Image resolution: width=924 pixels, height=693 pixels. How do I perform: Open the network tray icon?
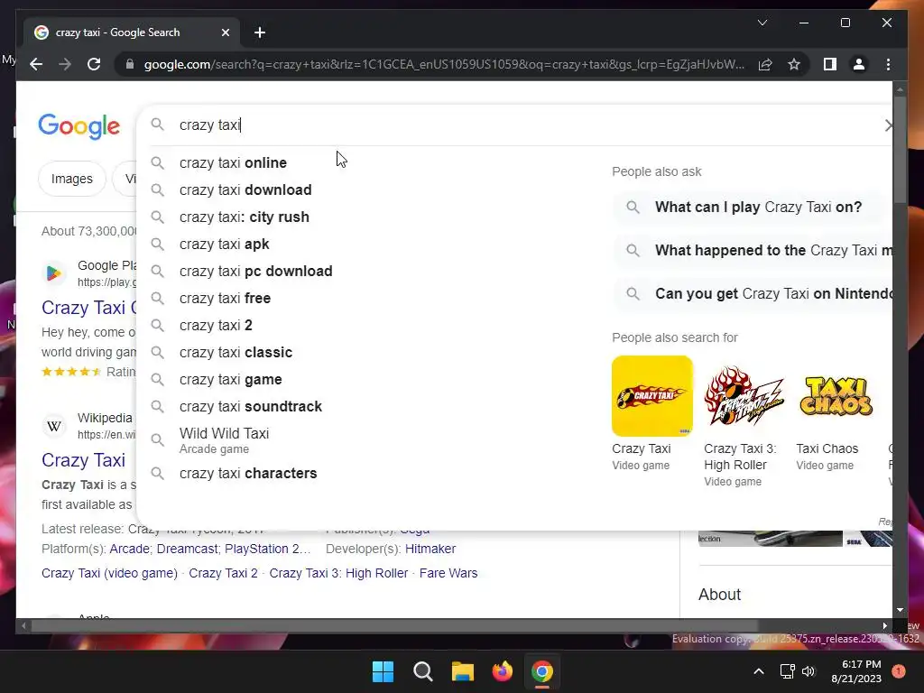click(x=787, y=671)
